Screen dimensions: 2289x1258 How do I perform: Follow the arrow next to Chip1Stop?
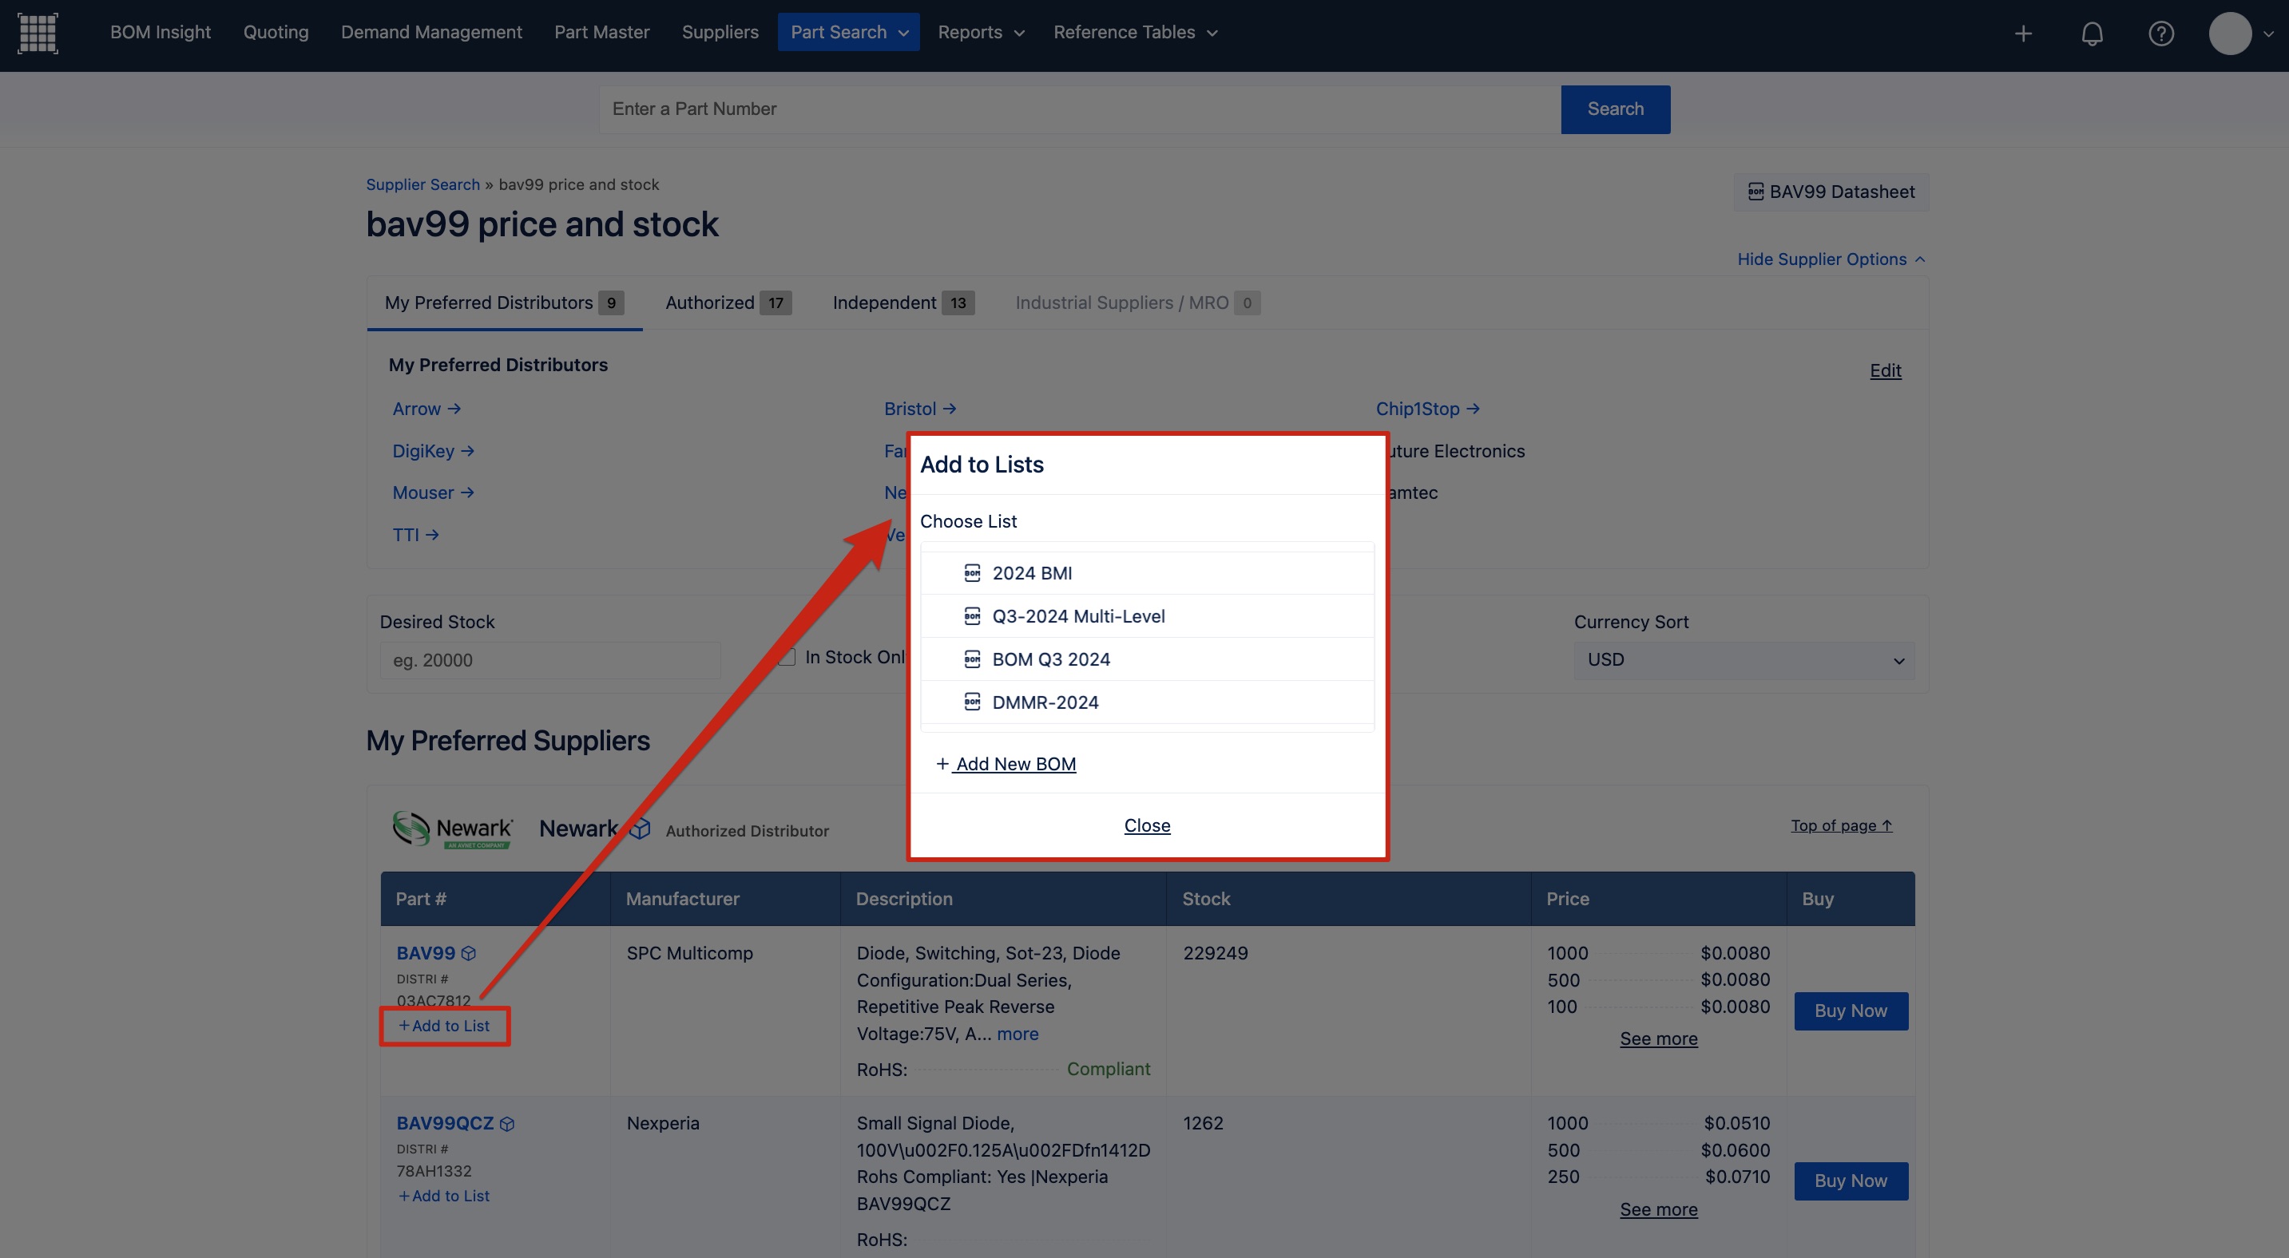pos(1473,409)
